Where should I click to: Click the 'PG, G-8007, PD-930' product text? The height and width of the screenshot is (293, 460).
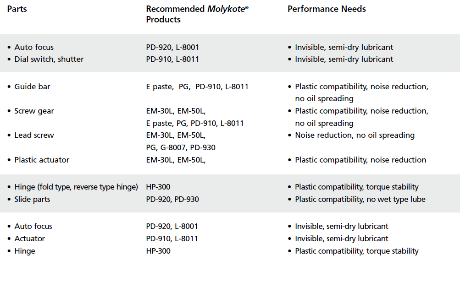click(181, 147)
